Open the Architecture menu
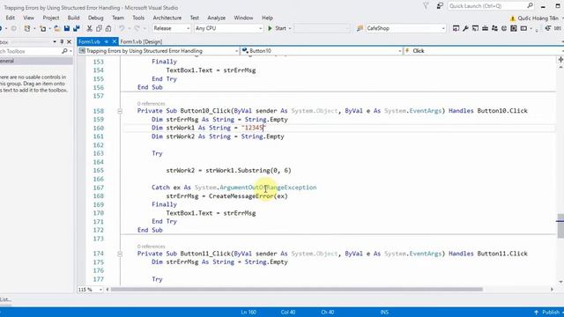The width and height of the screenshot is (564, 317). coord(167,18)
